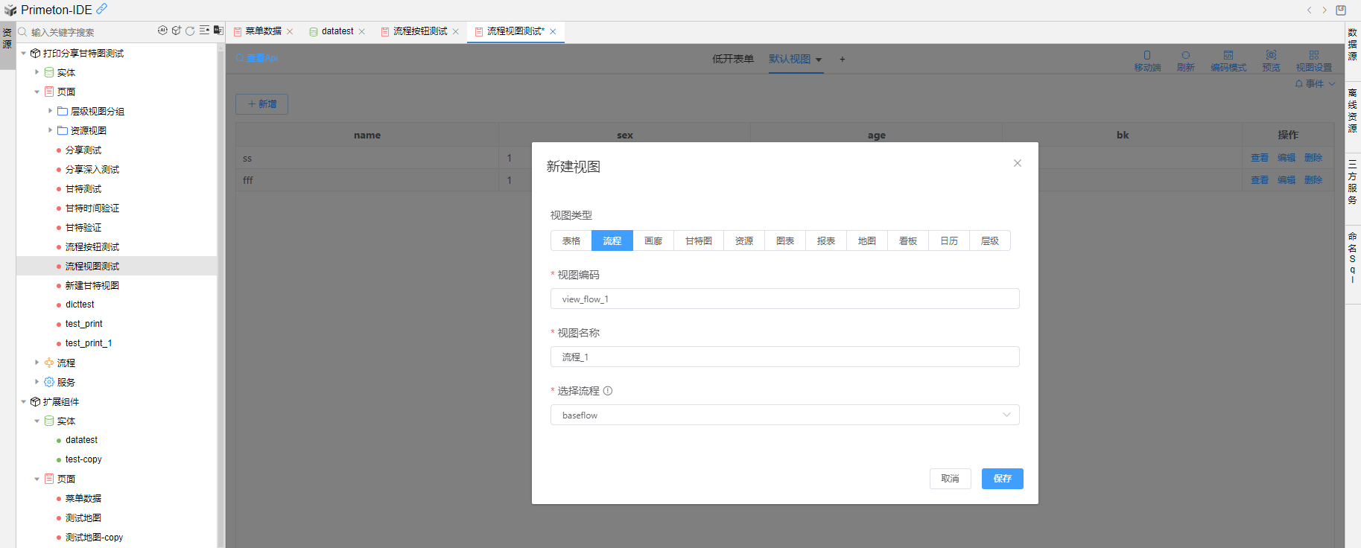
Task: Click the language switch icon beside the search bar
Action: click(x=218, y=31)
